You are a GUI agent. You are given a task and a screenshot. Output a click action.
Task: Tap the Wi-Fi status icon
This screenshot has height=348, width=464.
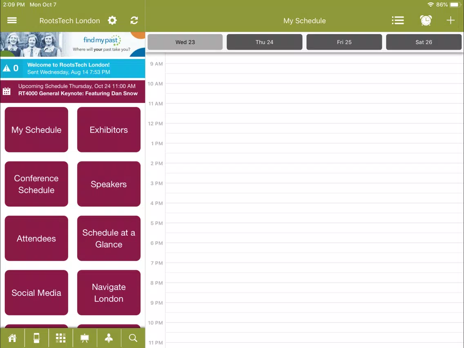pyautogui.click(x=431, y=5)
